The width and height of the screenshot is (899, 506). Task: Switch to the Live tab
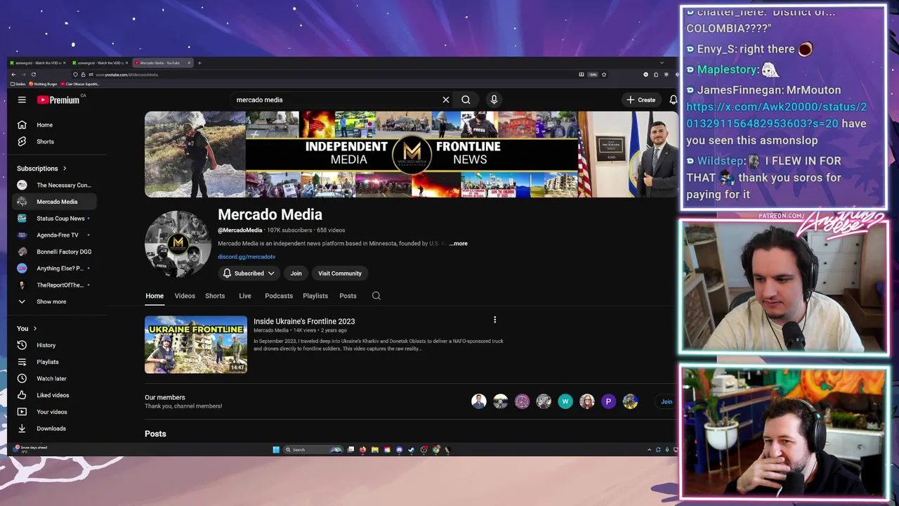[245, 296]
